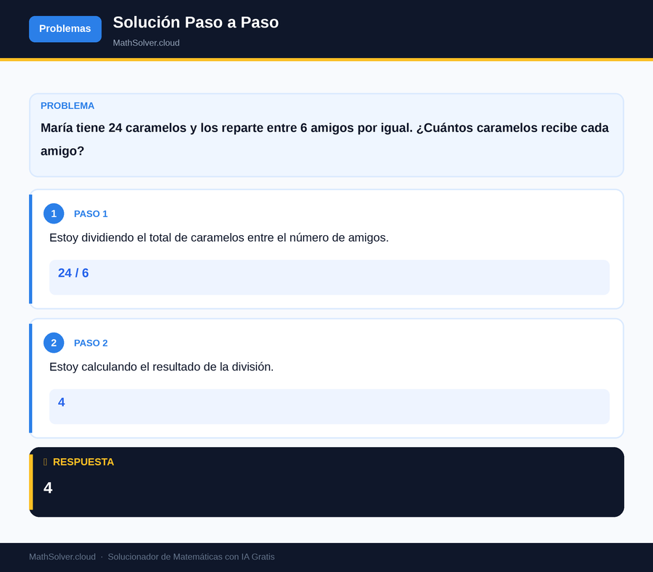The image size is (653, 572).
Task: Click 'Estoy dividiendo el total' explanation
Action: (x=219, y=238)
